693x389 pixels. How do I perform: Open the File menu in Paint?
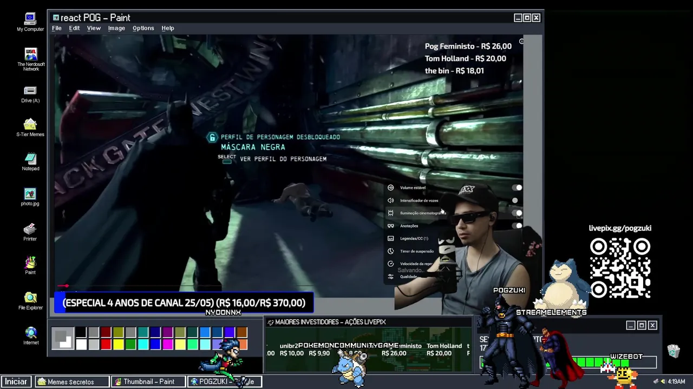(x=56, y=28)
